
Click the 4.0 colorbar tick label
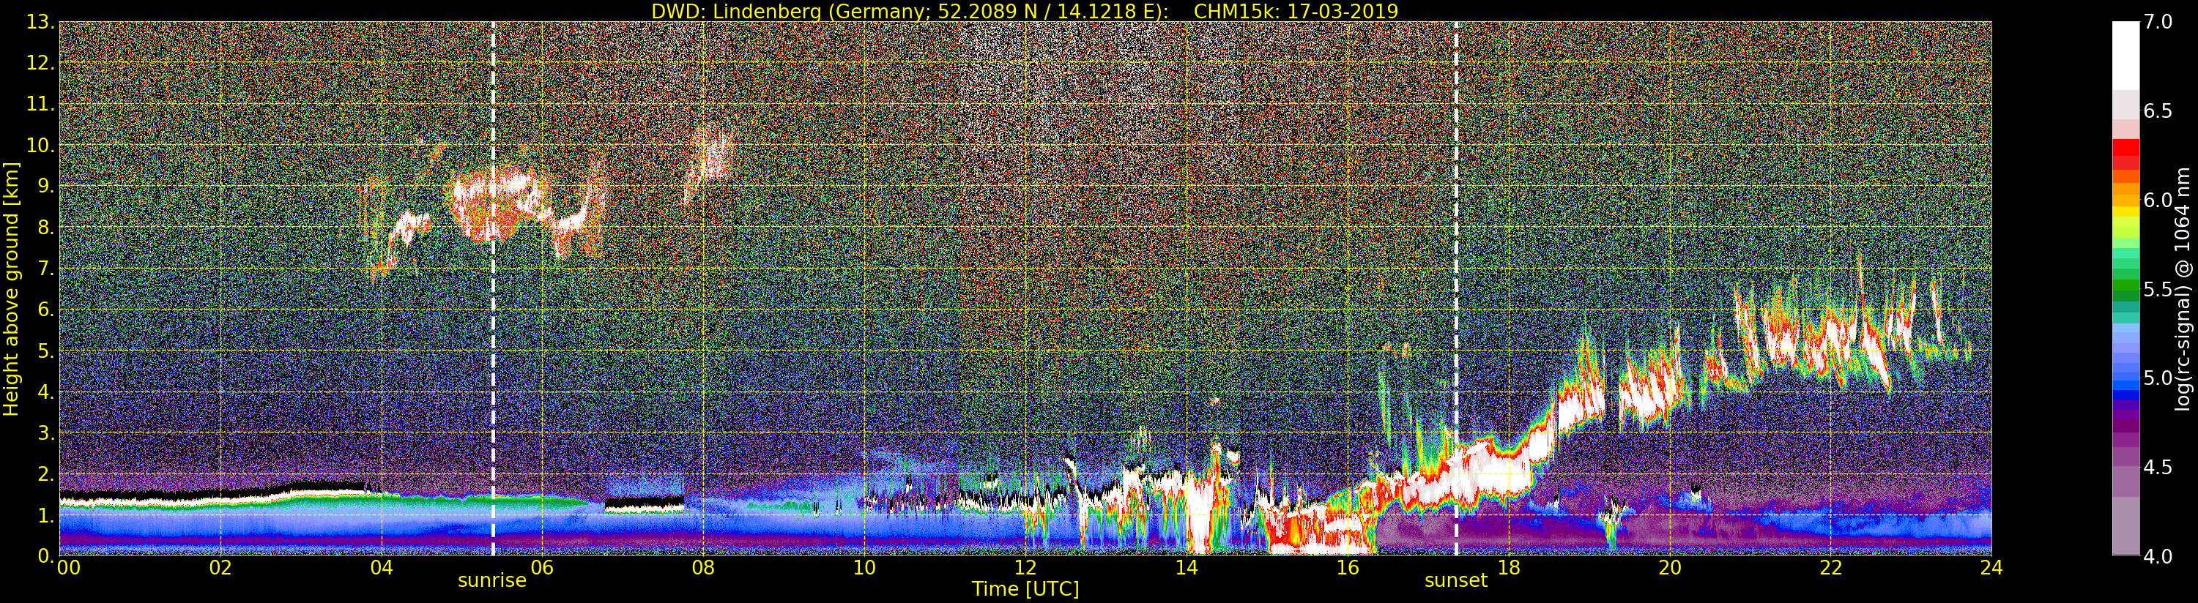point(2158,556)
